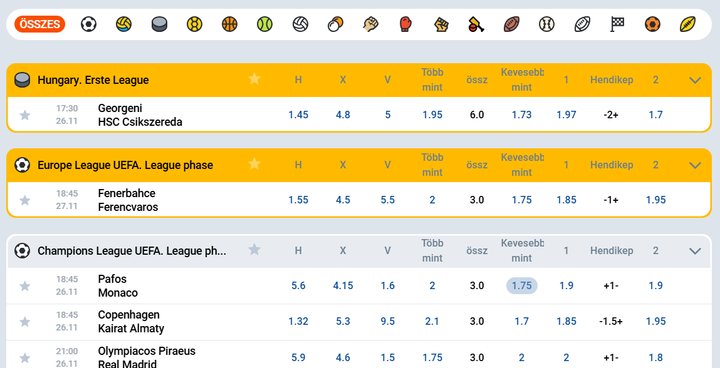Image resolution: width=720 pixels, height=368 pixels.
Task: Collapse the Hungary Erste League section
Action: [x=694, y=80]
